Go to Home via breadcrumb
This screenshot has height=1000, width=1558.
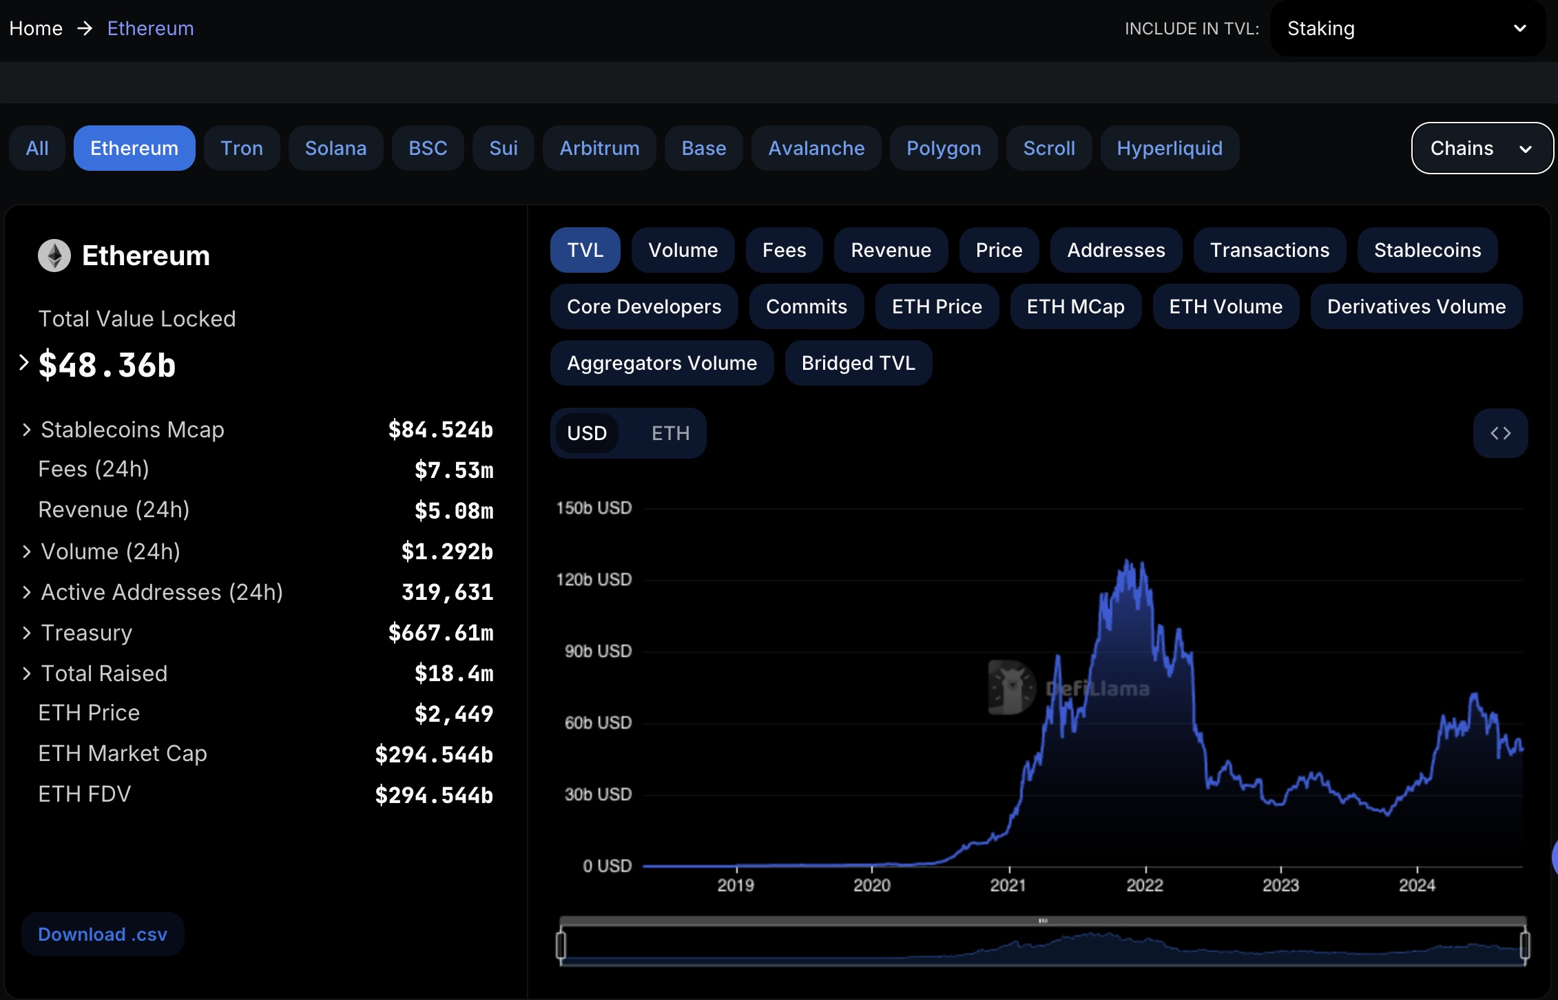coord(36,28)
